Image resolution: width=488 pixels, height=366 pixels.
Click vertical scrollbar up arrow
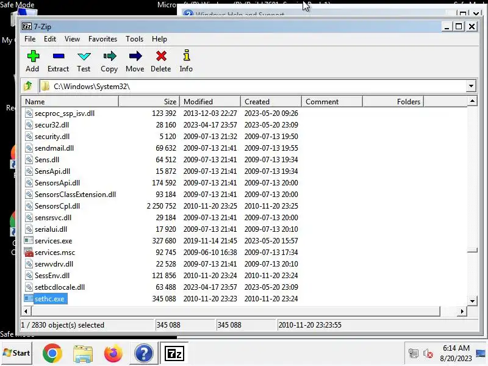472,101
